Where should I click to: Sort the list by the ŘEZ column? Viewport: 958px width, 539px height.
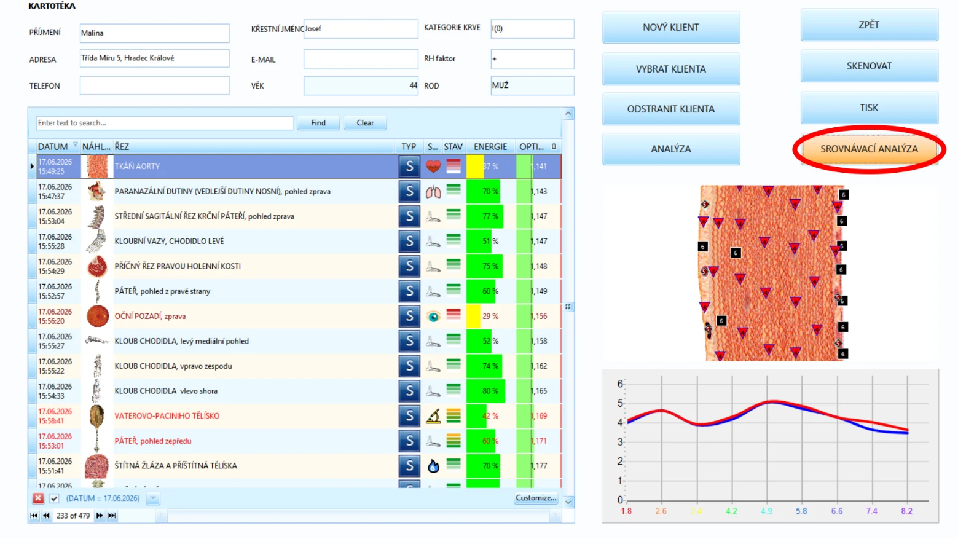tap(254, 147)
